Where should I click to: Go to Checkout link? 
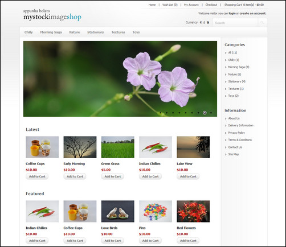click(211, 5)
